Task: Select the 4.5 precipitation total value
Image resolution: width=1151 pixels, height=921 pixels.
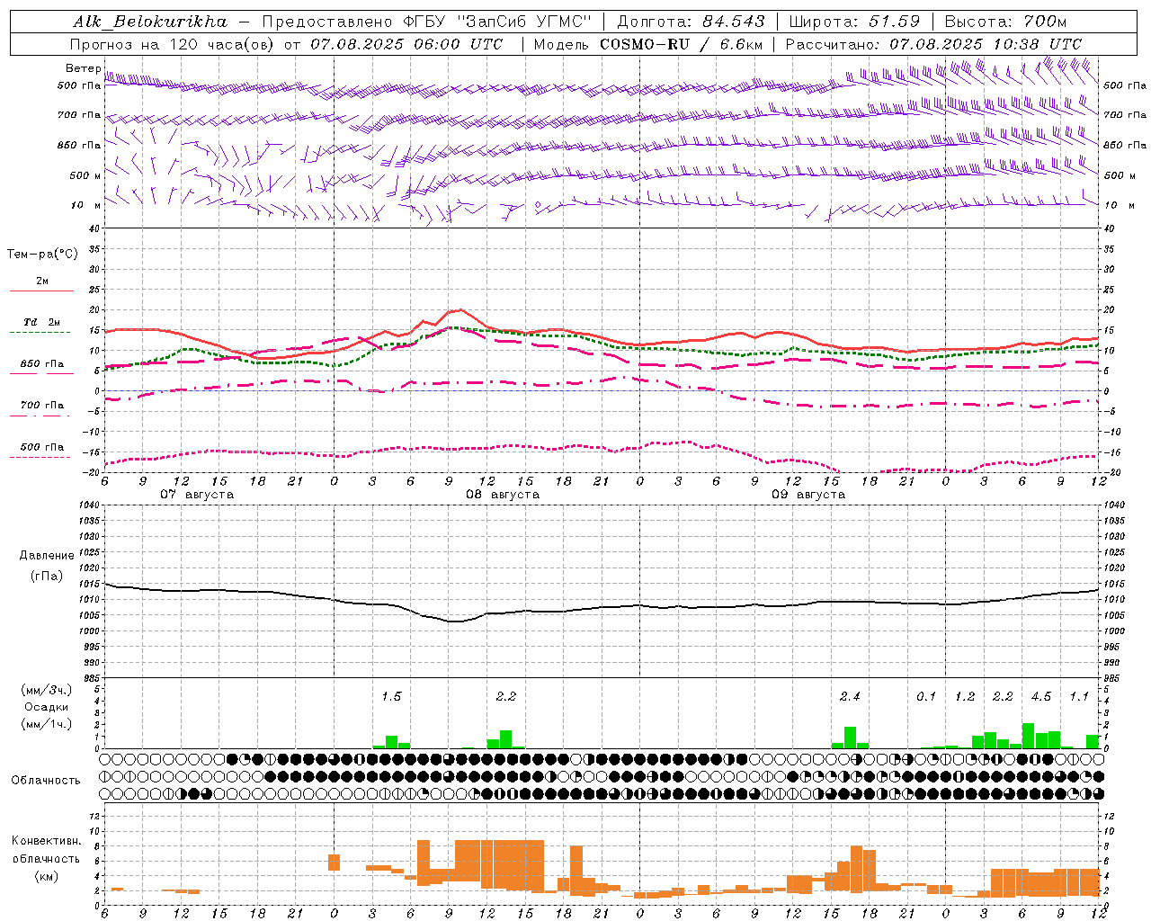Action: tap(1041, 696)
